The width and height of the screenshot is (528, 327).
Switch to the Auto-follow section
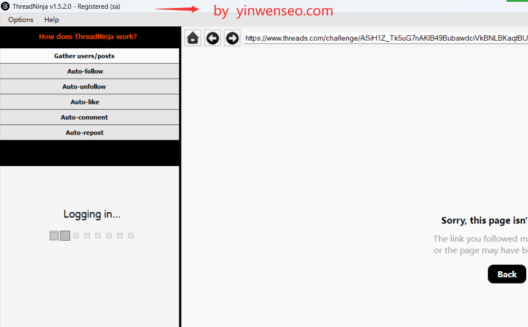point(89,71)
